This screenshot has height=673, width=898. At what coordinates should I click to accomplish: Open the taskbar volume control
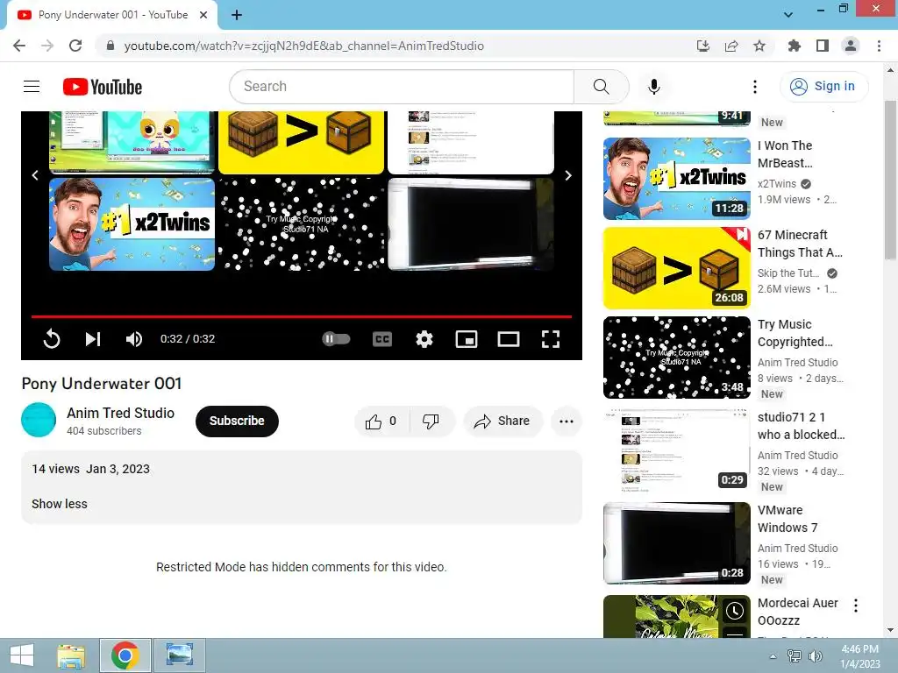816,656
